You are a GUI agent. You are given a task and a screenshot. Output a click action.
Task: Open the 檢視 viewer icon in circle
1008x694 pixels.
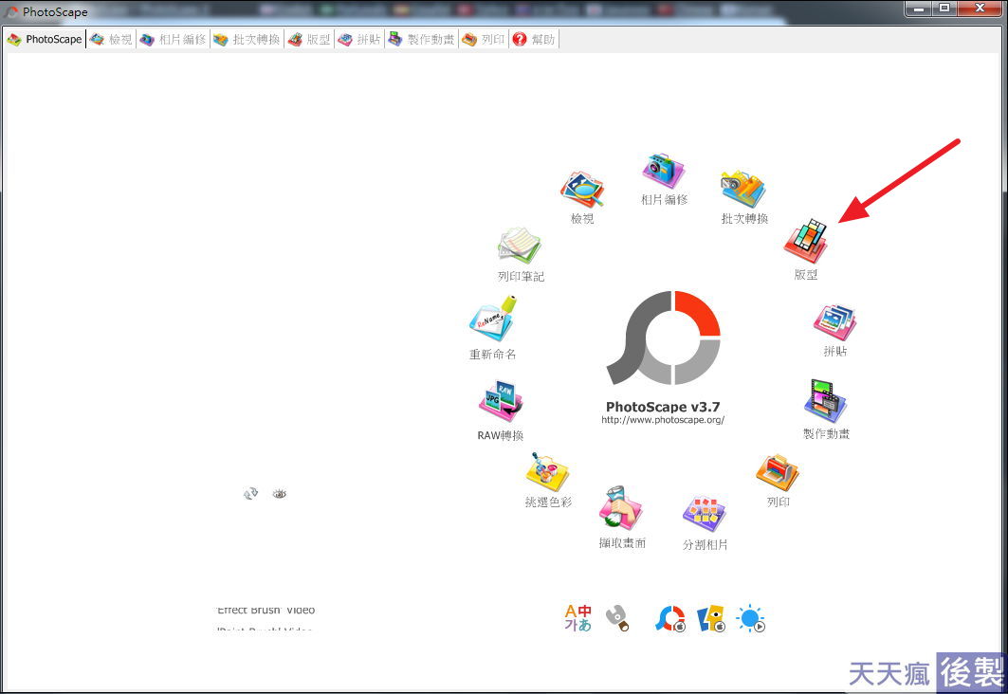point(582,190)
